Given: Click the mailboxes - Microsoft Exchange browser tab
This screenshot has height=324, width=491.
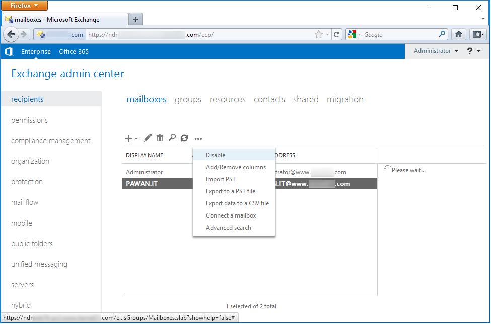Looking at the screenshot, I should tap(65, 20).
